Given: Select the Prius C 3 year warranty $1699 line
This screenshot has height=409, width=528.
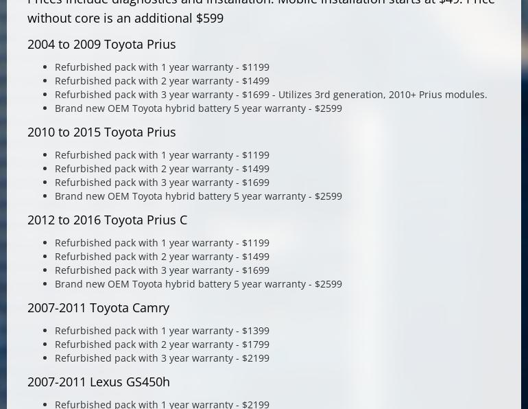Looking at the screenshot, I should click(162, 270).
